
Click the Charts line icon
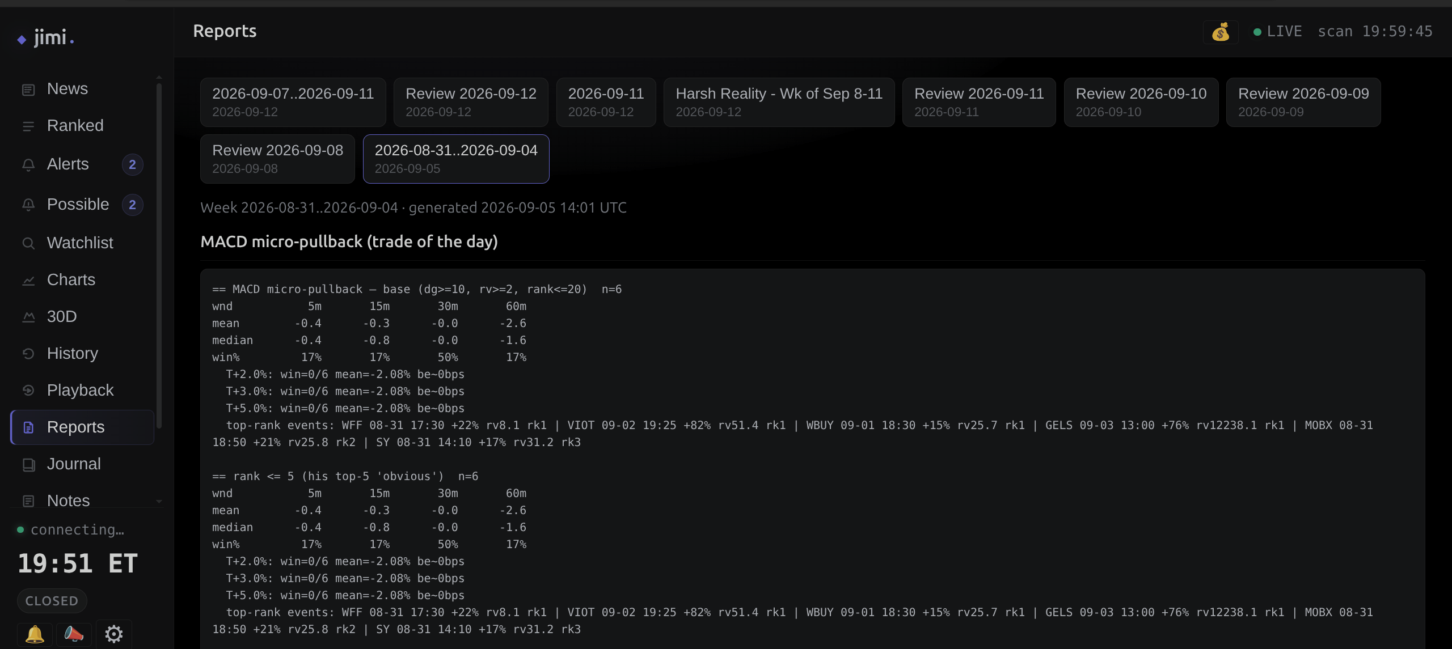(28, 281)
